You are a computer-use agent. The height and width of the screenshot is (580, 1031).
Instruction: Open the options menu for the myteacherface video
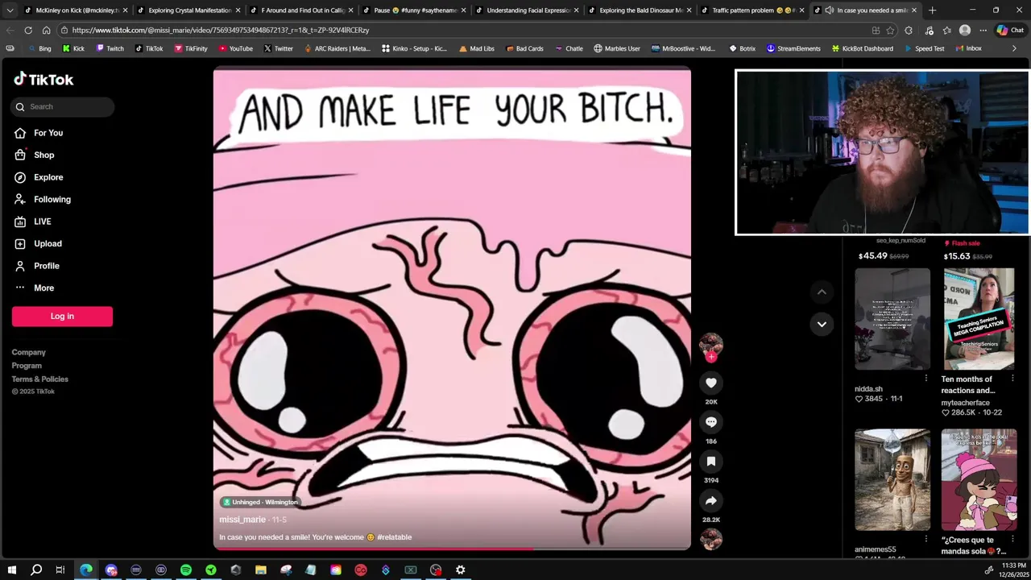1012,379
